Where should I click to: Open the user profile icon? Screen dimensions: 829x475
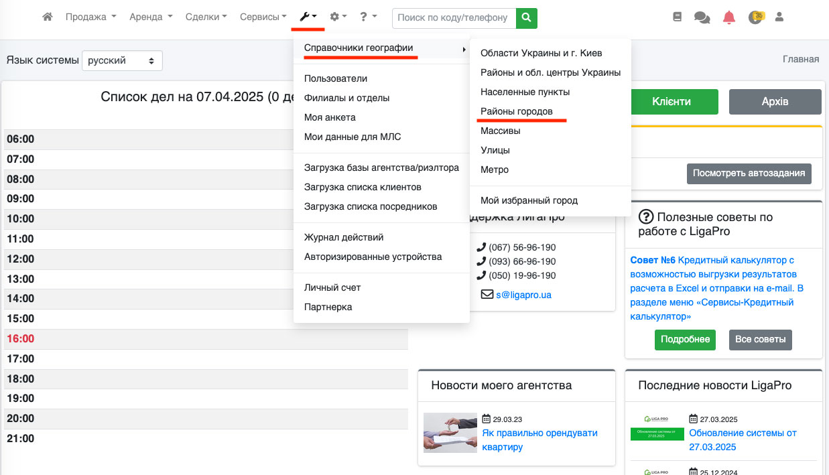[779, 17]
